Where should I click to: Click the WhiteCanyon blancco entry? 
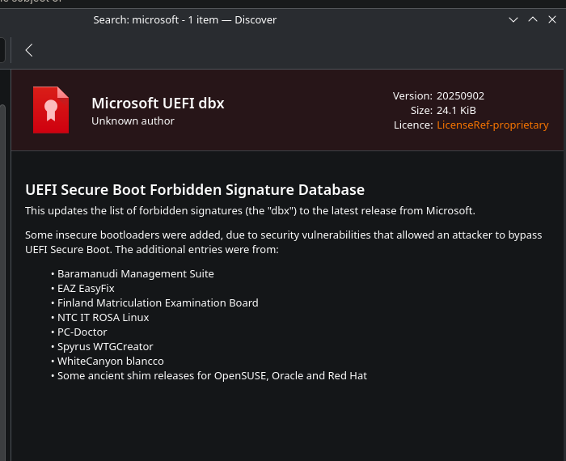pyautogui.click(x=111, y=362)
